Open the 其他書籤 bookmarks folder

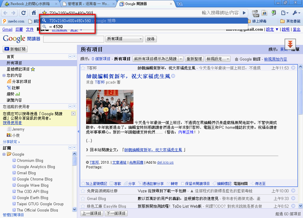[x=290, y=21]
